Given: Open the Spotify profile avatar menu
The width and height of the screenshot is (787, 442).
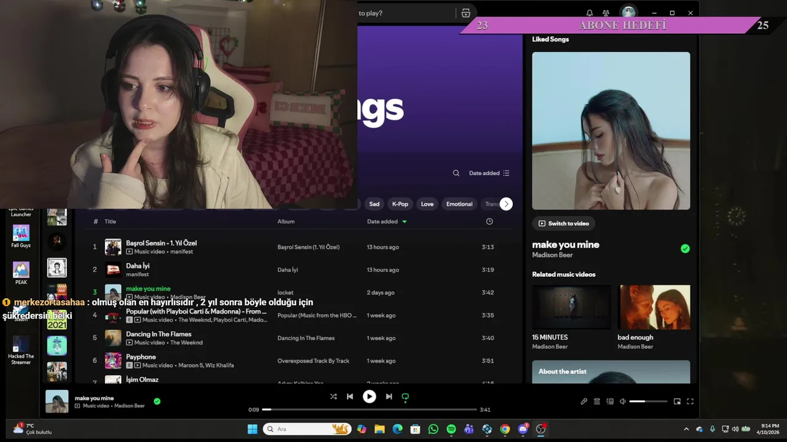Looking at the screenshot, I should click(x=628, y=12).
